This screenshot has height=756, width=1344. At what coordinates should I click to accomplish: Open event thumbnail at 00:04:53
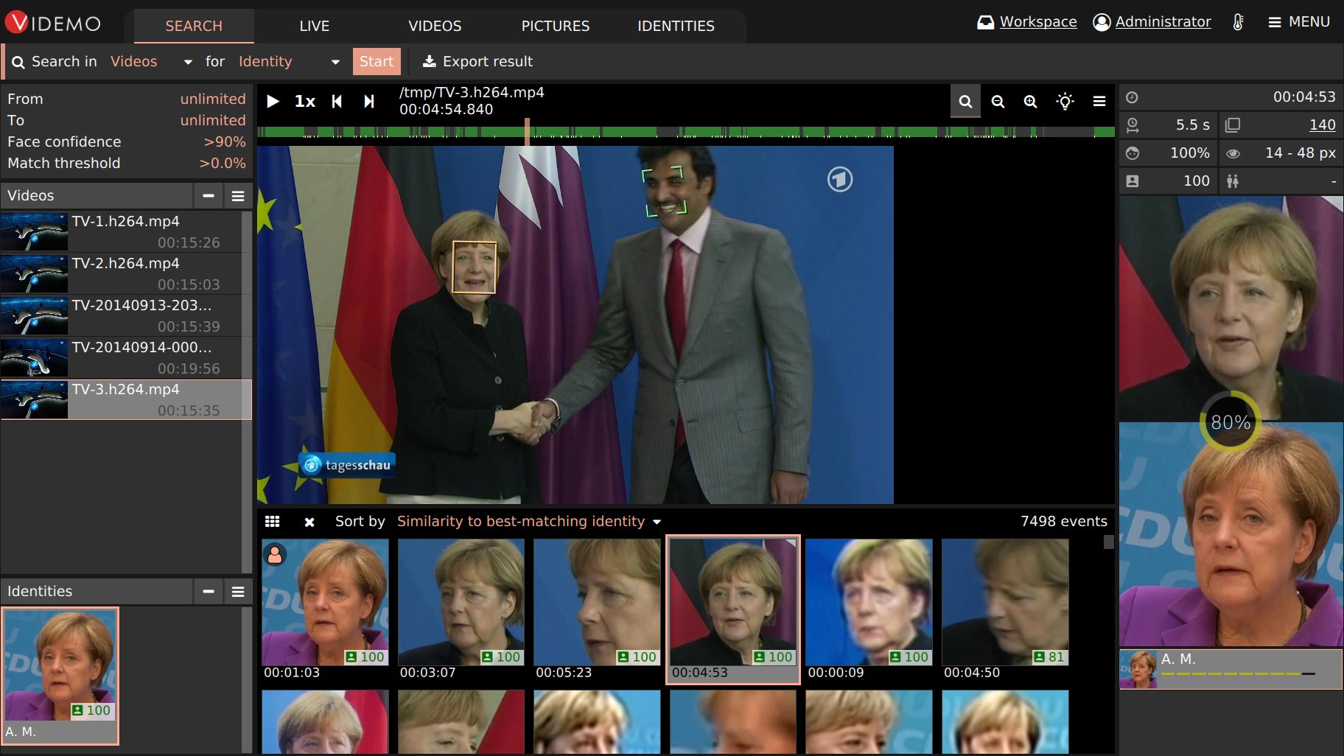pyautogui.click(x=733, y=609)
